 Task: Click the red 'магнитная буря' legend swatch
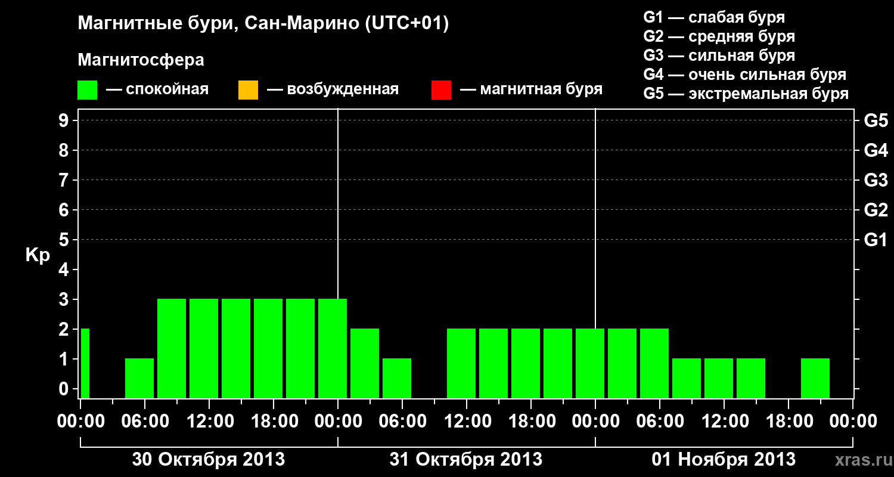pos(441,90)
